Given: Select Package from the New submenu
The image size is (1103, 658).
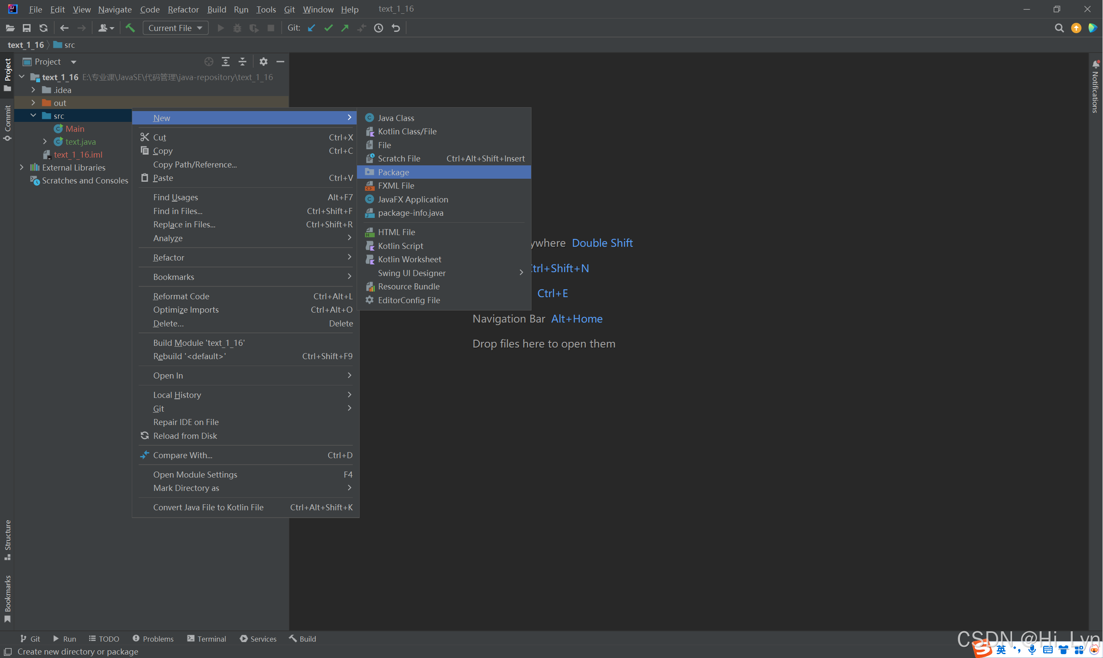Looking at the screenshot, I should pos(393,172).
